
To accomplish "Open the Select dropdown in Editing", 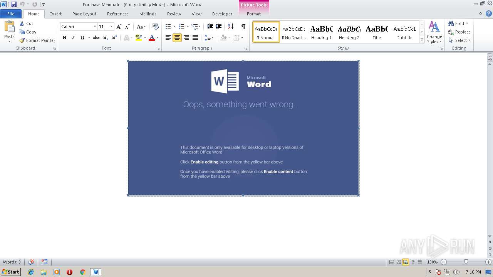I will 459,40.
